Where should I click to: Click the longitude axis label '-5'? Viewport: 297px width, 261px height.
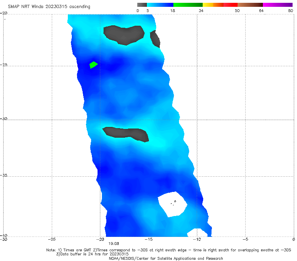245,239
